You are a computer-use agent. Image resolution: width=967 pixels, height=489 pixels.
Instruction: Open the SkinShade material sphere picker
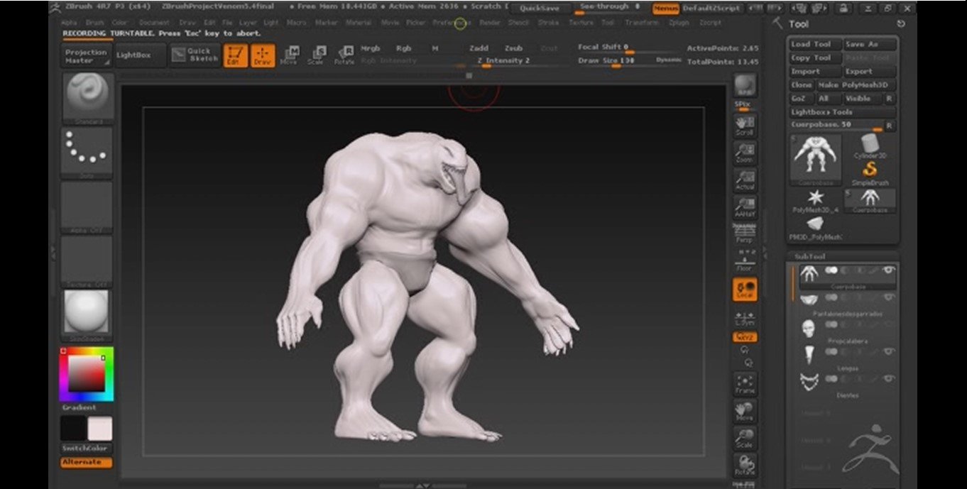tap(87, 315)
